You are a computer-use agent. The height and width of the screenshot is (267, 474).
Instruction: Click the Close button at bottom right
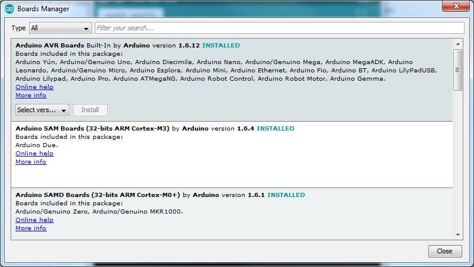[445, 251]
